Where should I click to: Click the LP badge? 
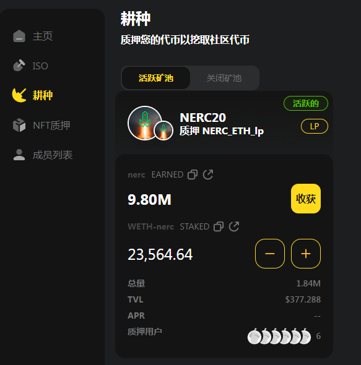[x=315, y=126]
